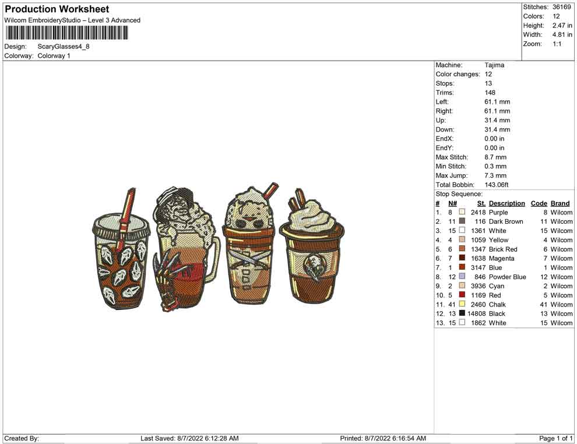Click the Yellow color swatch in stop 4
Image resolution: width=577 pixels, height=444 pixels.
pos(462,239)
